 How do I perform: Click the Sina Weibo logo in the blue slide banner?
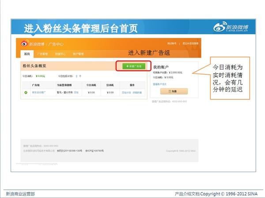click(x=231, y=27)
